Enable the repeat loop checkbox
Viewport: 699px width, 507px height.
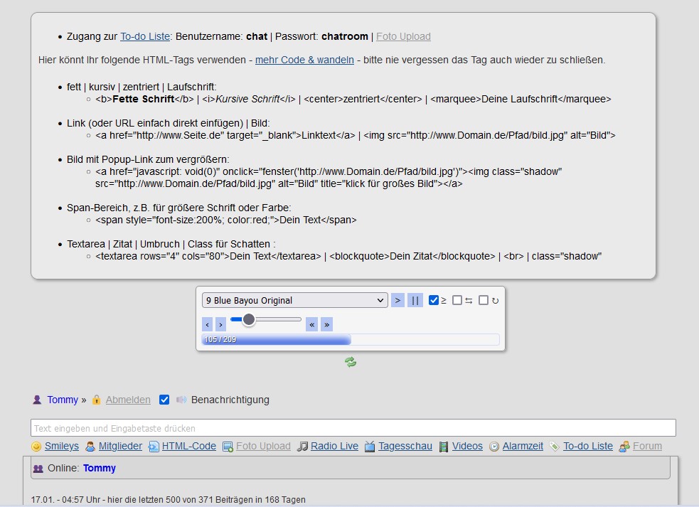pos(484,300)
